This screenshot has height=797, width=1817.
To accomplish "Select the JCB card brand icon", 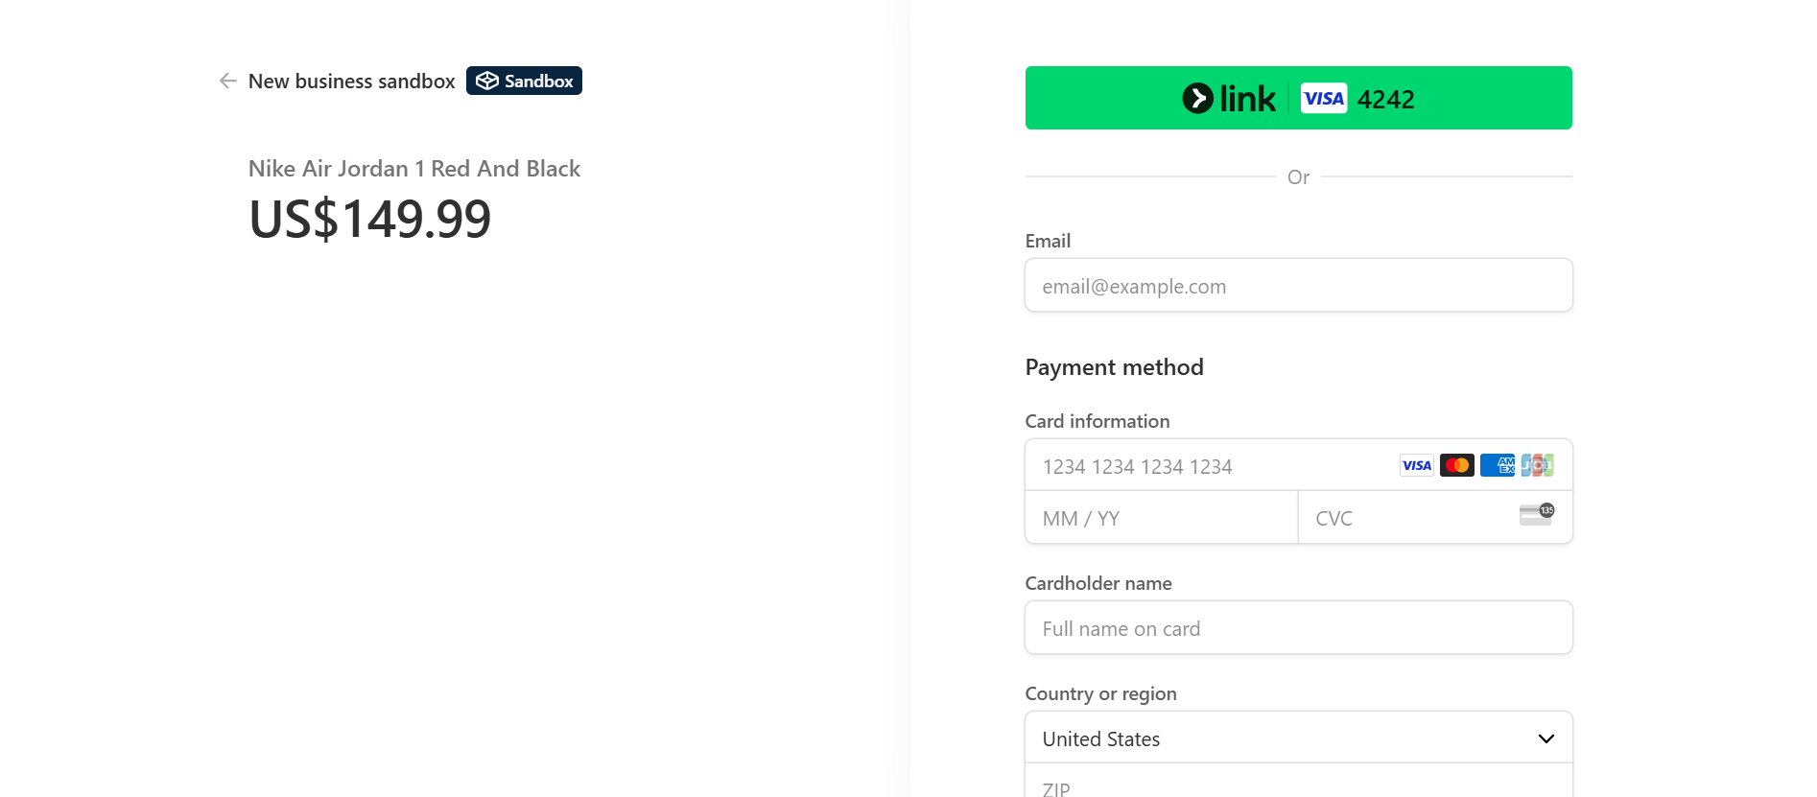I will (1537, 465).
